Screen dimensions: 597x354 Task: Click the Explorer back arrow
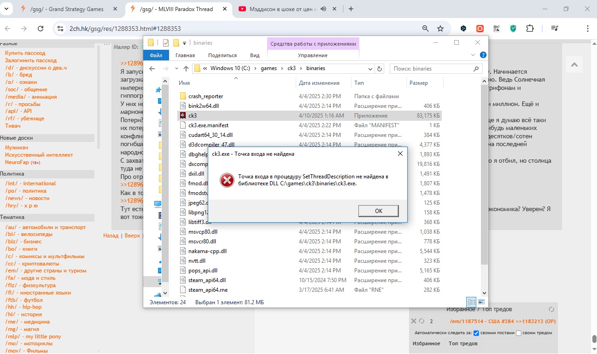153,69
